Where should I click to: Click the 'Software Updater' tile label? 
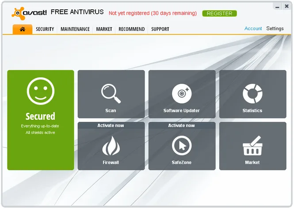pos(182,110)
